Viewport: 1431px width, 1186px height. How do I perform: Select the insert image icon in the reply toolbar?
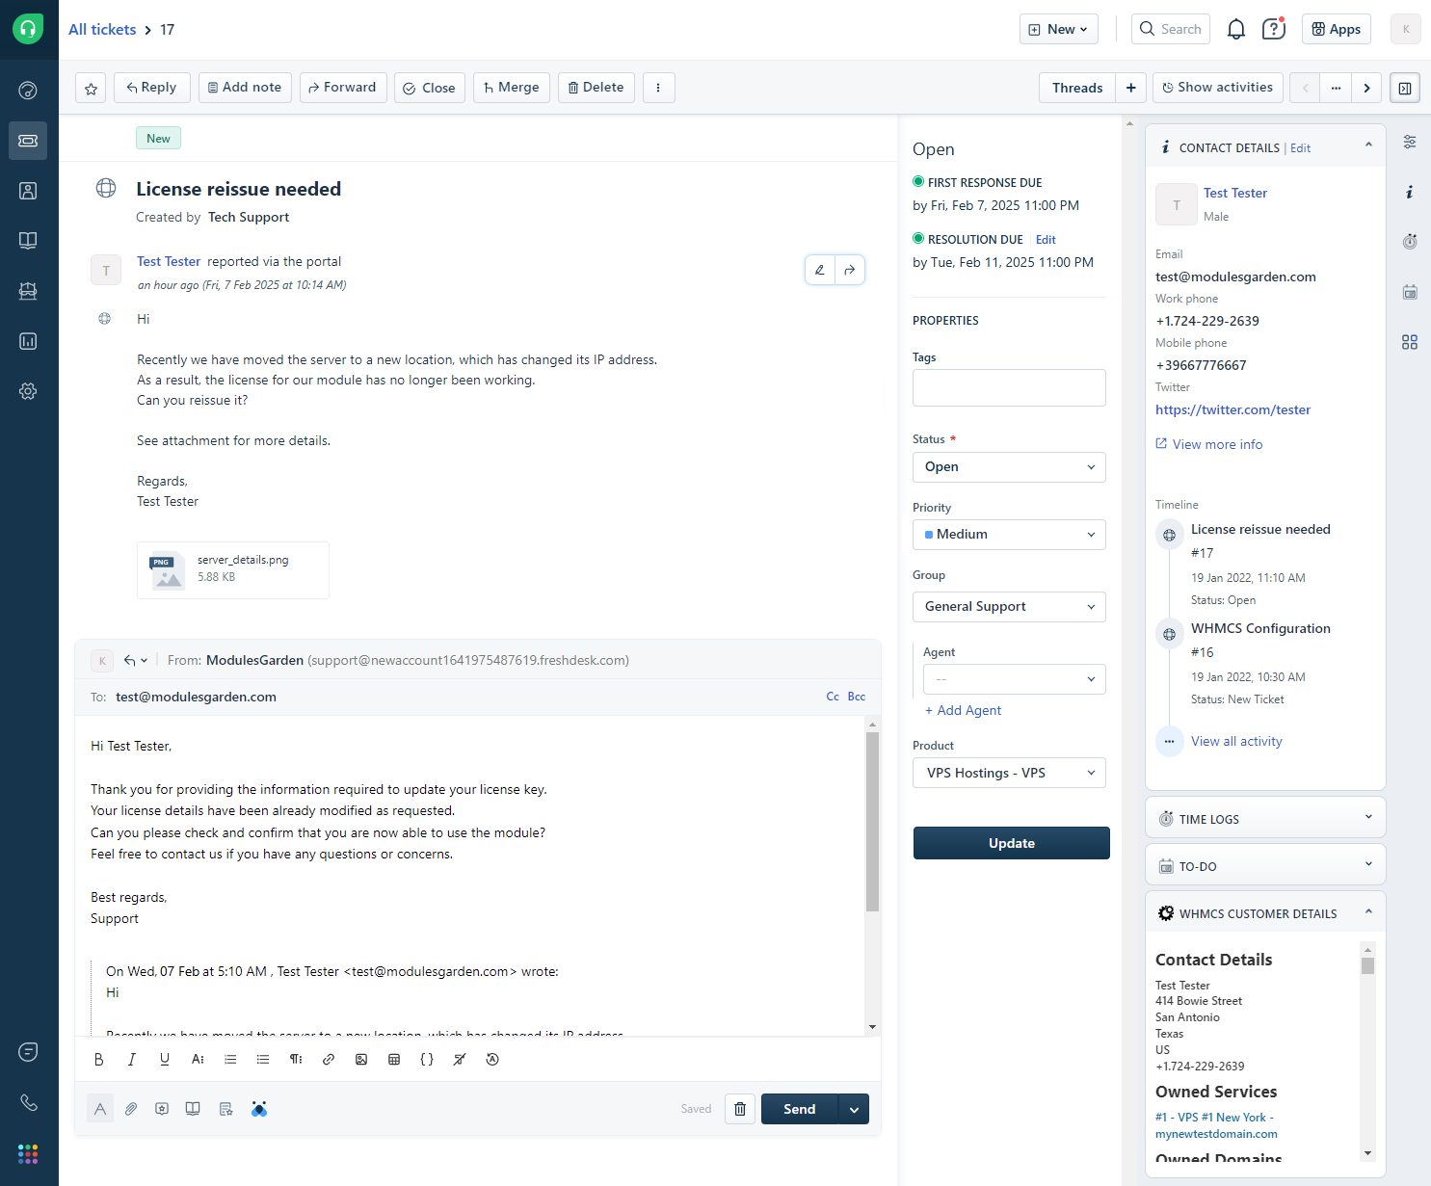point(361,1059)
